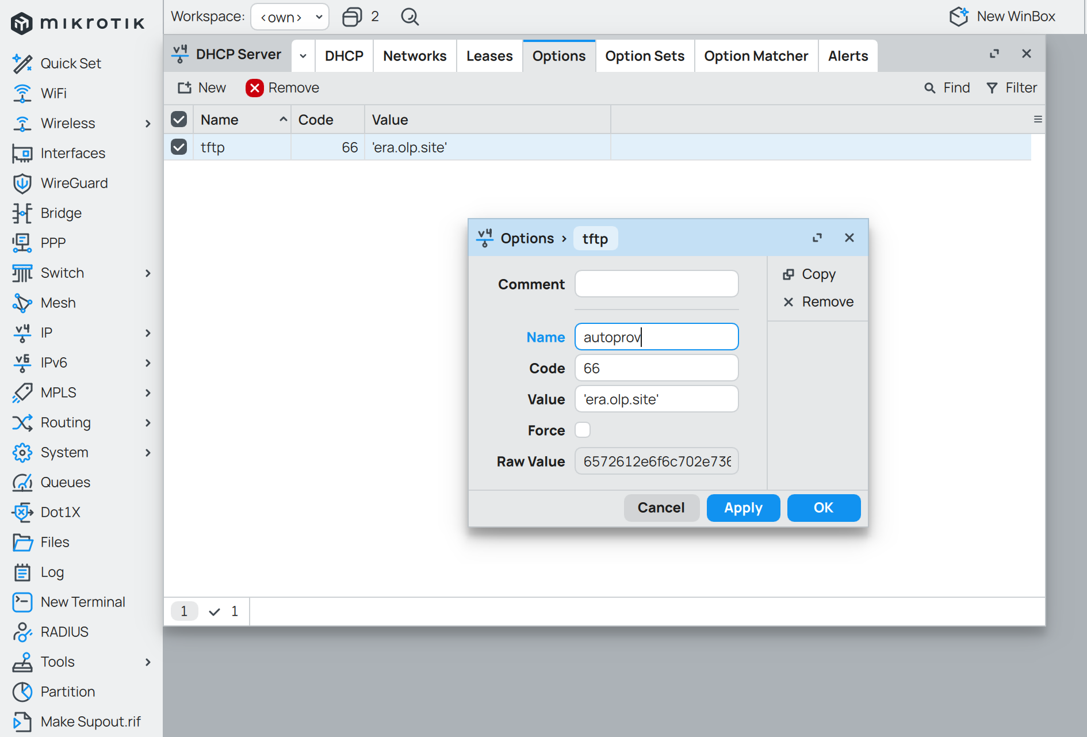Screen dimensions: 1087x737
Task: Switch to the Option Matcher tab
Action: pyautogui.click(x=756, y=56)
